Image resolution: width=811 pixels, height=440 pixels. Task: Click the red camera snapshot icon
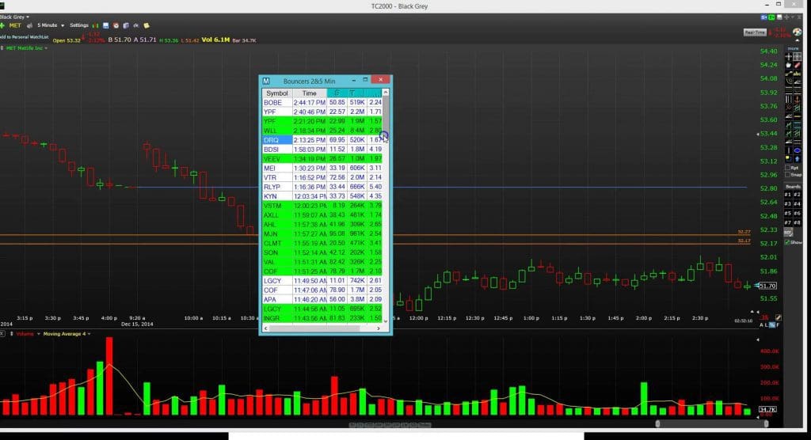click(116, 25)
